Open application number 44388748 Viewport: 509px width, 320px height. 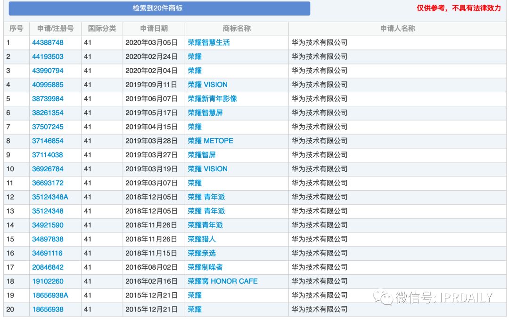(48, 42)
